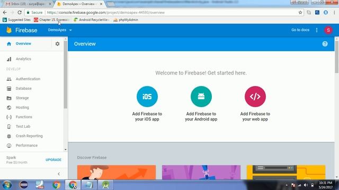Select Analytics in the sidebar
This screenshot has width=339, height=190.
(x=23, y=59)
